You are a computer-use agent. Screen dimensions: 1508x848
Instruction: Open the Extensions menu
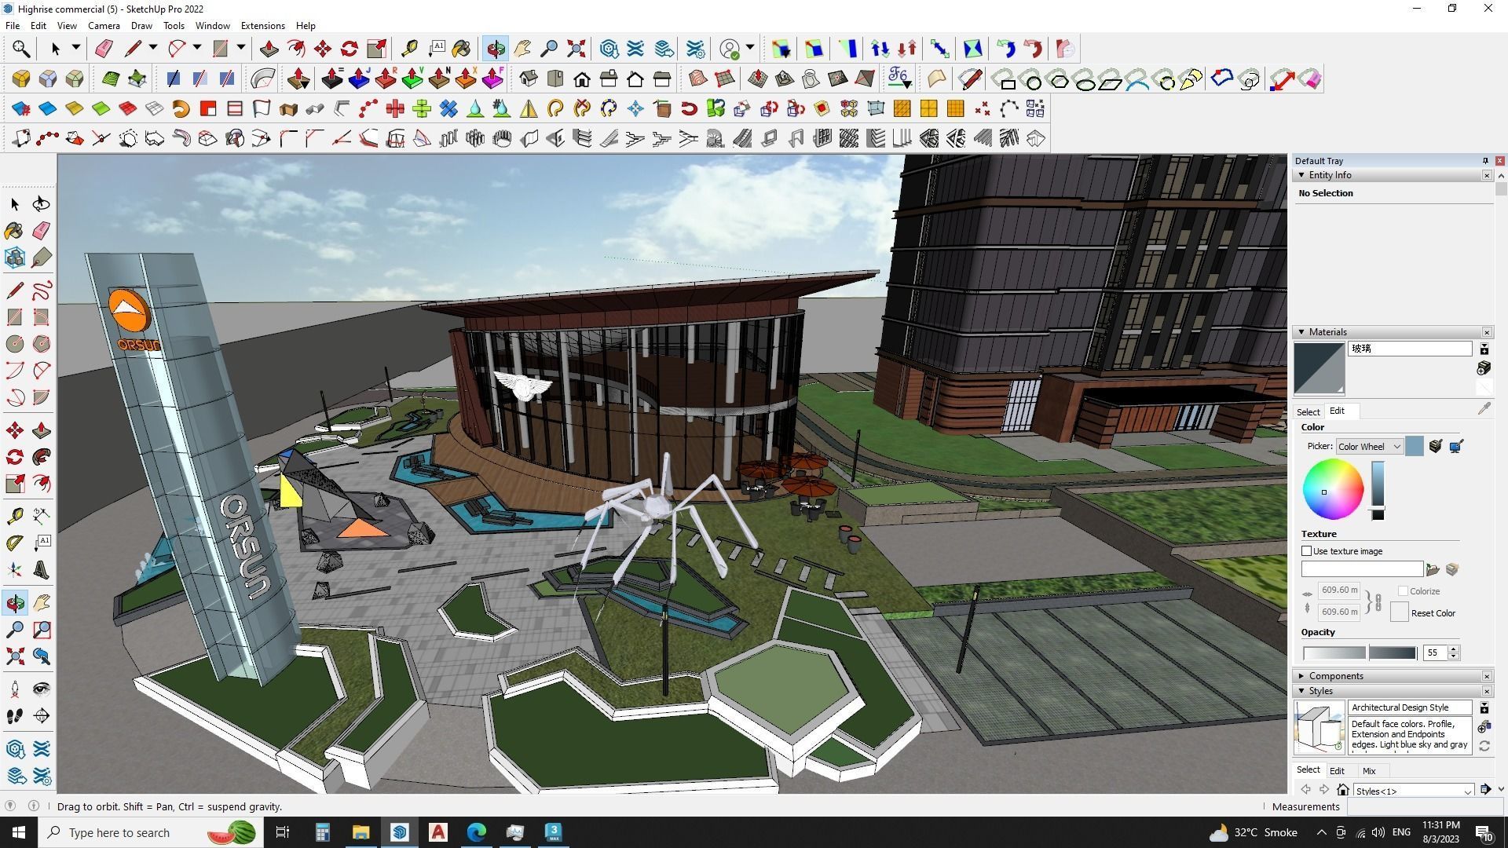262,26
